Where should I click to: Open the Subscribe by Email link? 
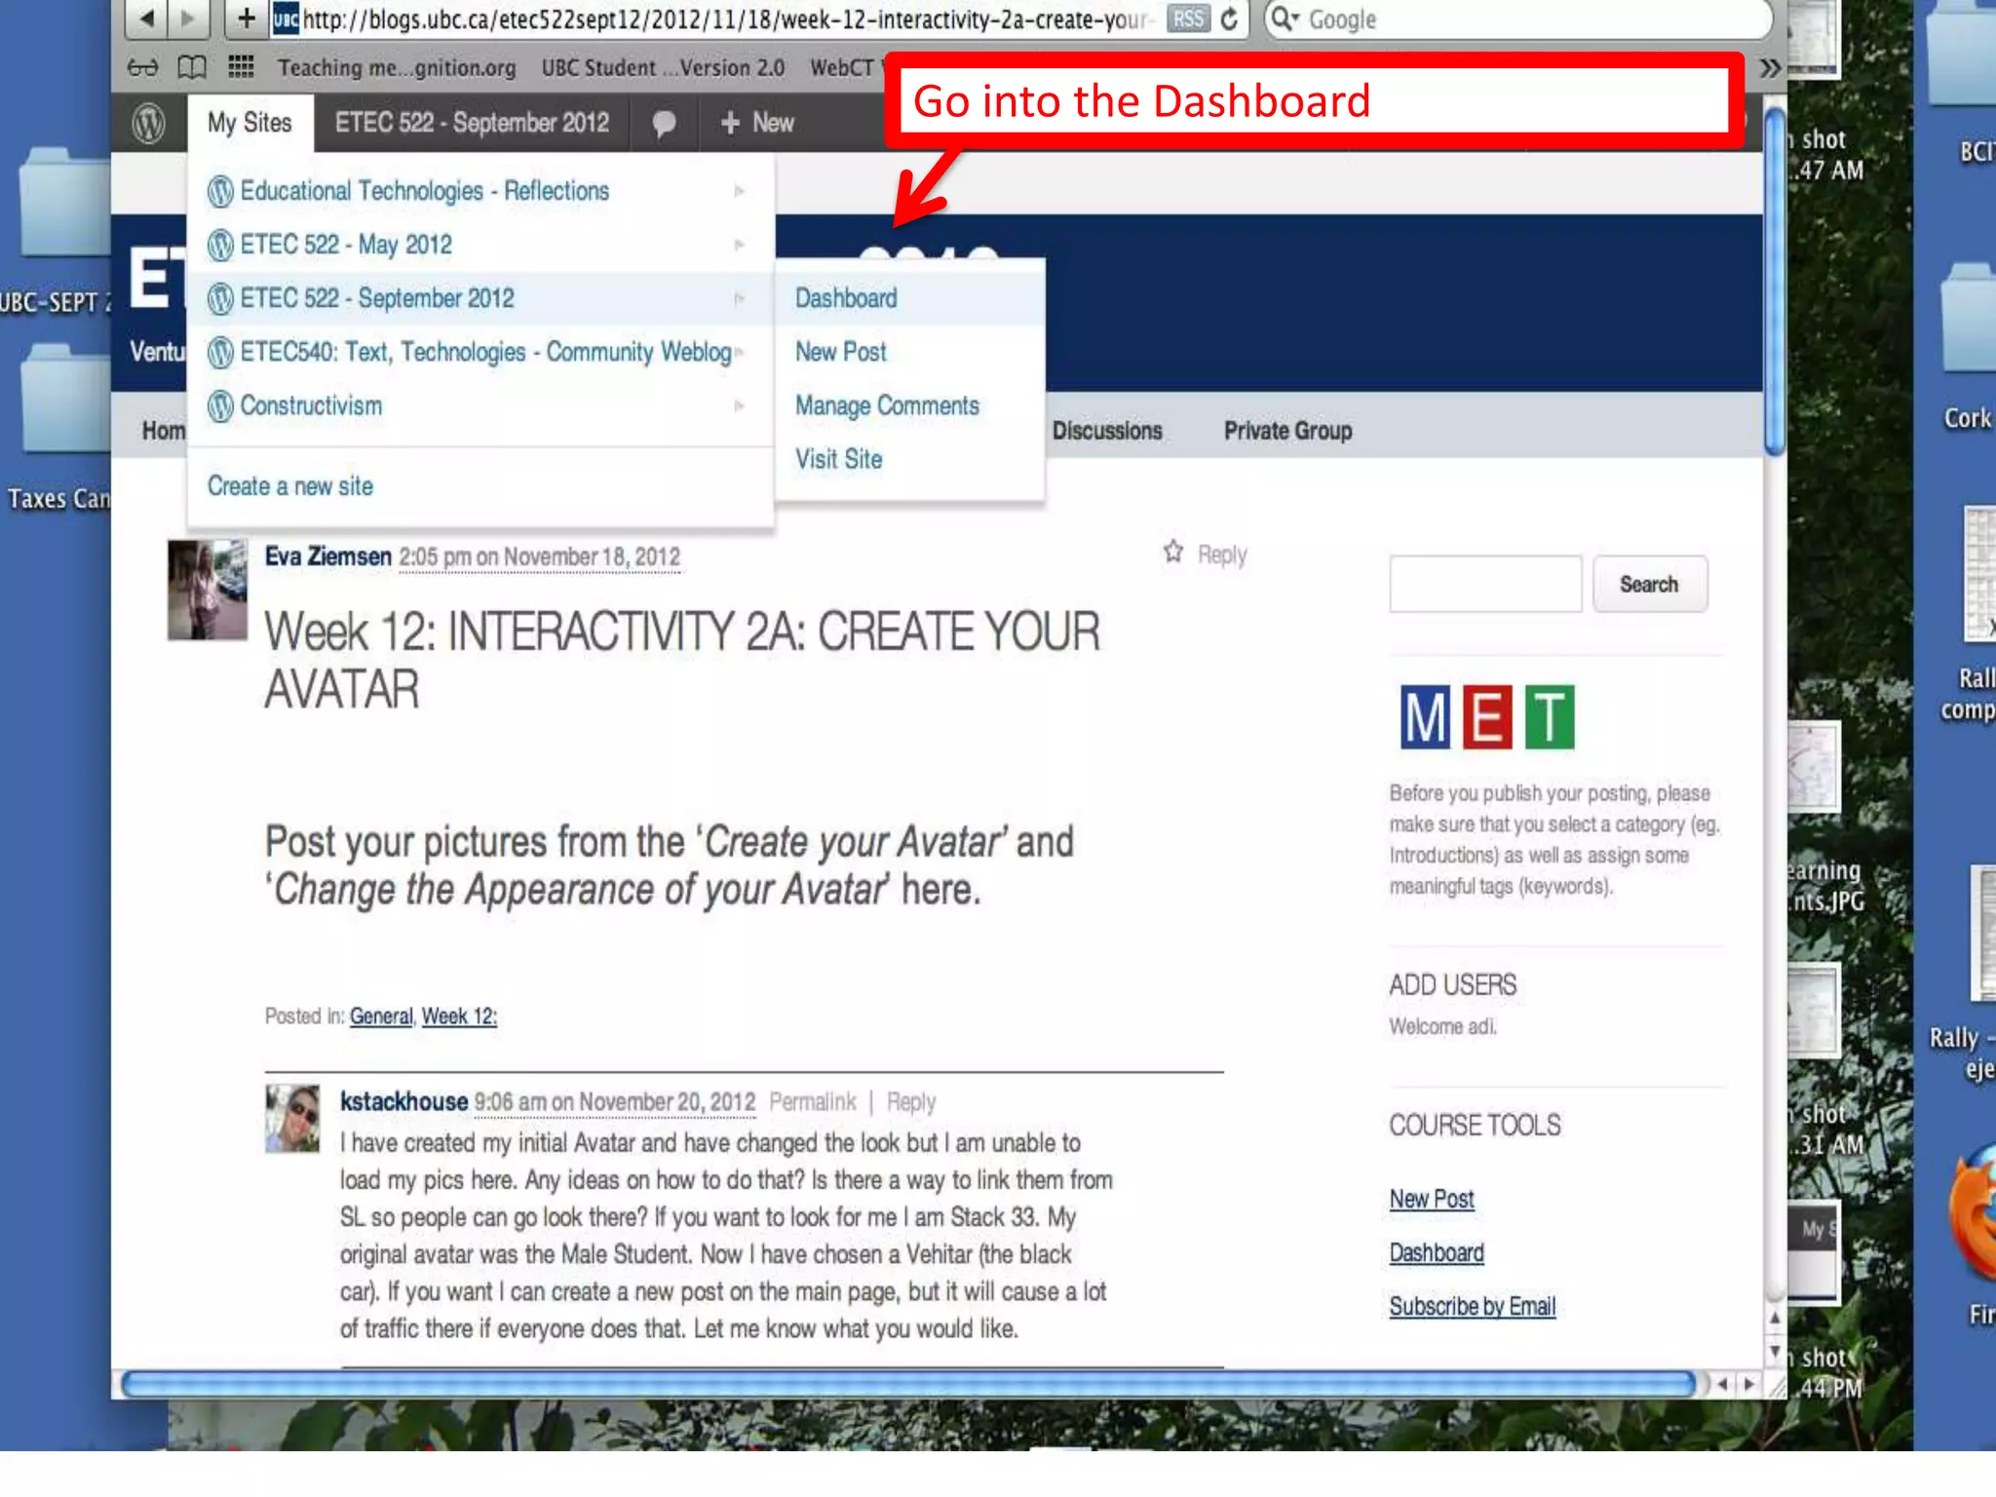pyautogui.click(x=1472, y=1306)
